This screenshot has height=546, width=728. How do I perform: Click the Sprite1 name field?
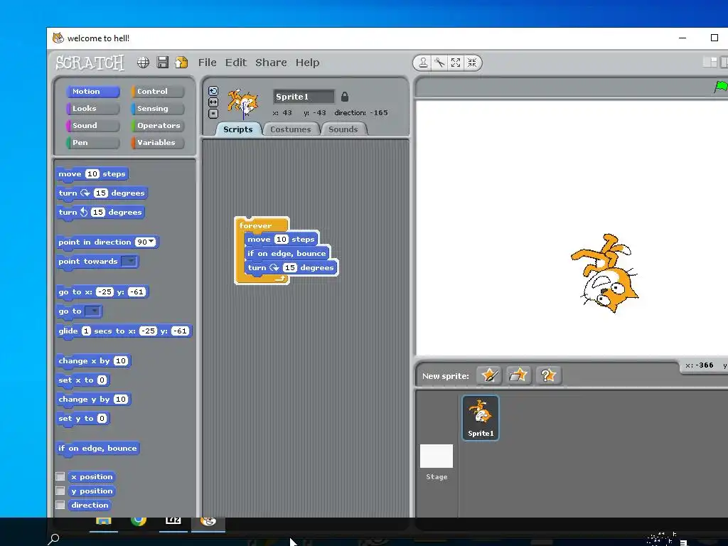coord(304,97)
